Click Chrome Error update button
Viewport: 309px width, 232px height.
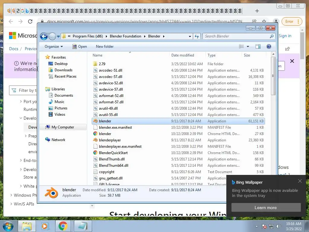pos(292,21)
